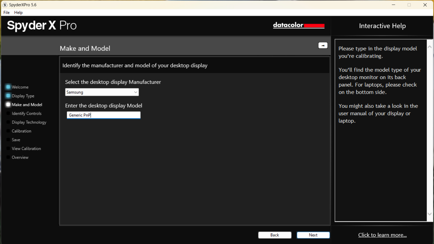Click the Interactive Help heading
This screenshot has width=434, height=244.
pyautogui.click(x=382, y=26)
